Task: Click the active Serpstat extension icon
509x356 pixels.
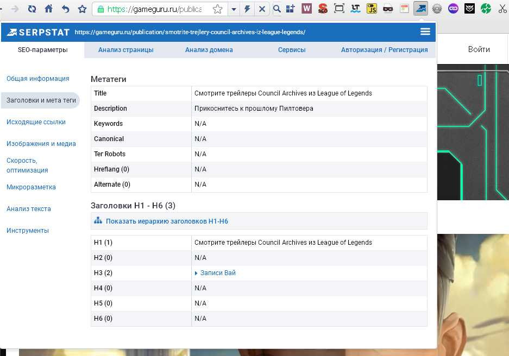Action: [420, 9]
